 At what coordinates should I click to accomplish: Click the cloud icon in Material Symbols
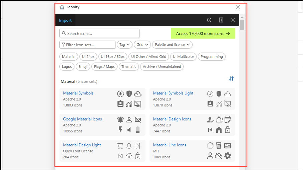point(138,94)
